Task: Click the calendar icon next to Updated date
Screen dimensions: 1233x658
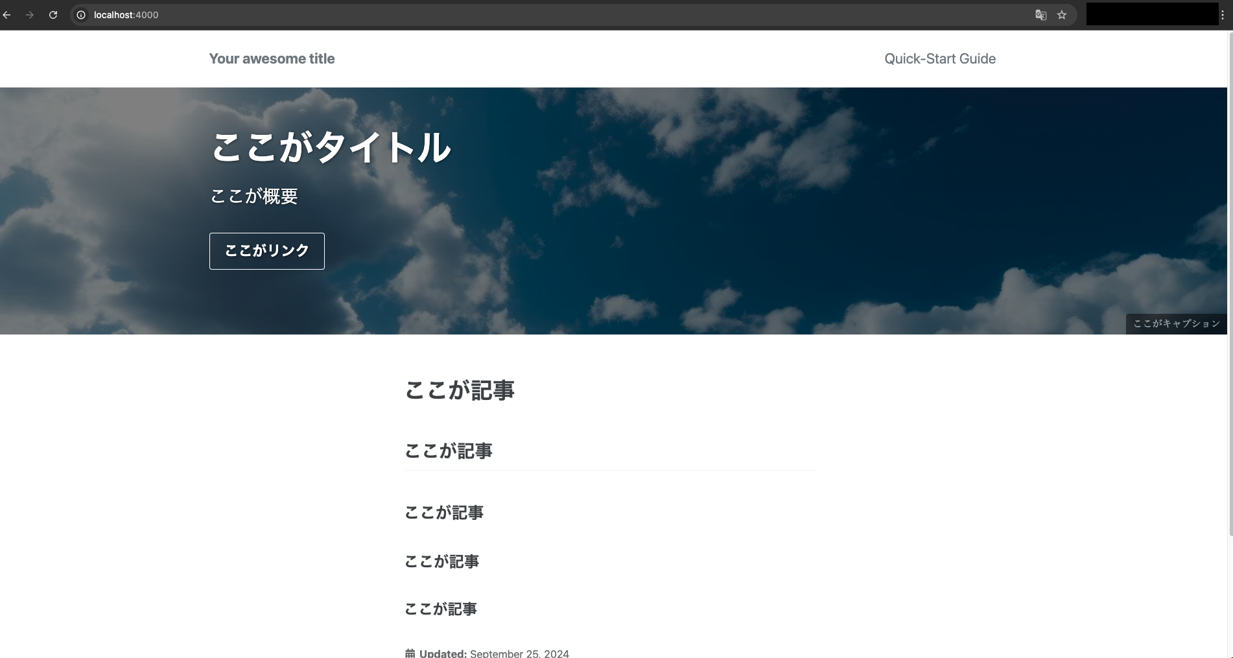Action: click(409, 653)
